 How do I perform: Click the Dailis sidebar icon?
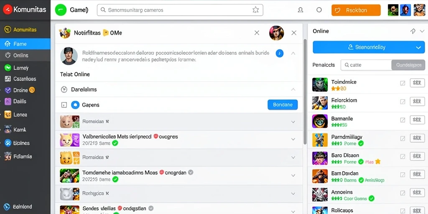(8, 101)
